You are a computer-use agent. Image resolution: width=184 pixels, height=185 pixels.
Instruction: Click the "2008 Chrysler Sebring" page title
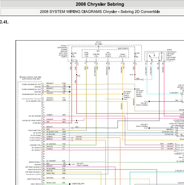[x=100, y=4]
